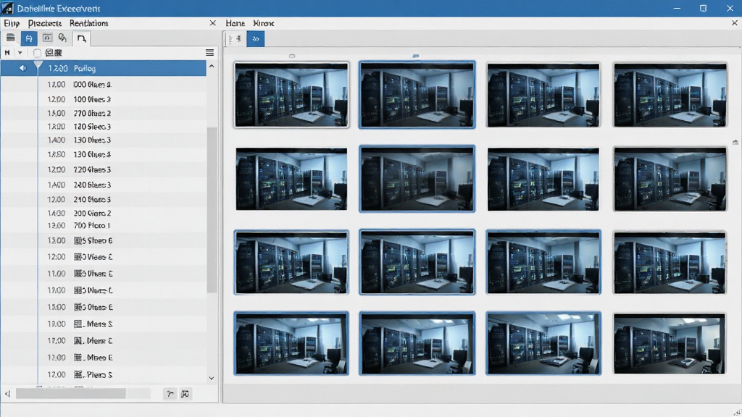Select the last thumbnail in the bottom row
The height and width of the screenshot is (417, 742).
[x=669, y=344]
